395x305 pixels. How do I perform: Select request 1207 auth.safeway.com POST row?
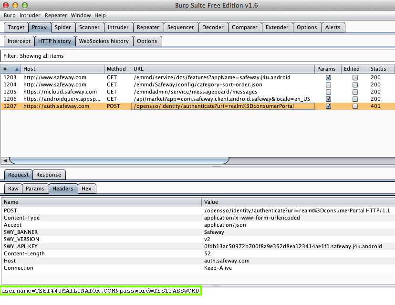pos(198,106)
